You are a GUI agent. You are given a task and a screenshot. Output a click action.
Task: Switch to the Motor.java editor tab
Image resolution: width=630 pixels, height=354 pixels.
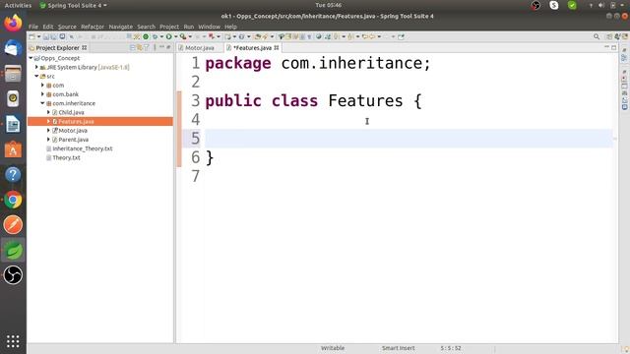pyautogui.click(x=199, y=48)
